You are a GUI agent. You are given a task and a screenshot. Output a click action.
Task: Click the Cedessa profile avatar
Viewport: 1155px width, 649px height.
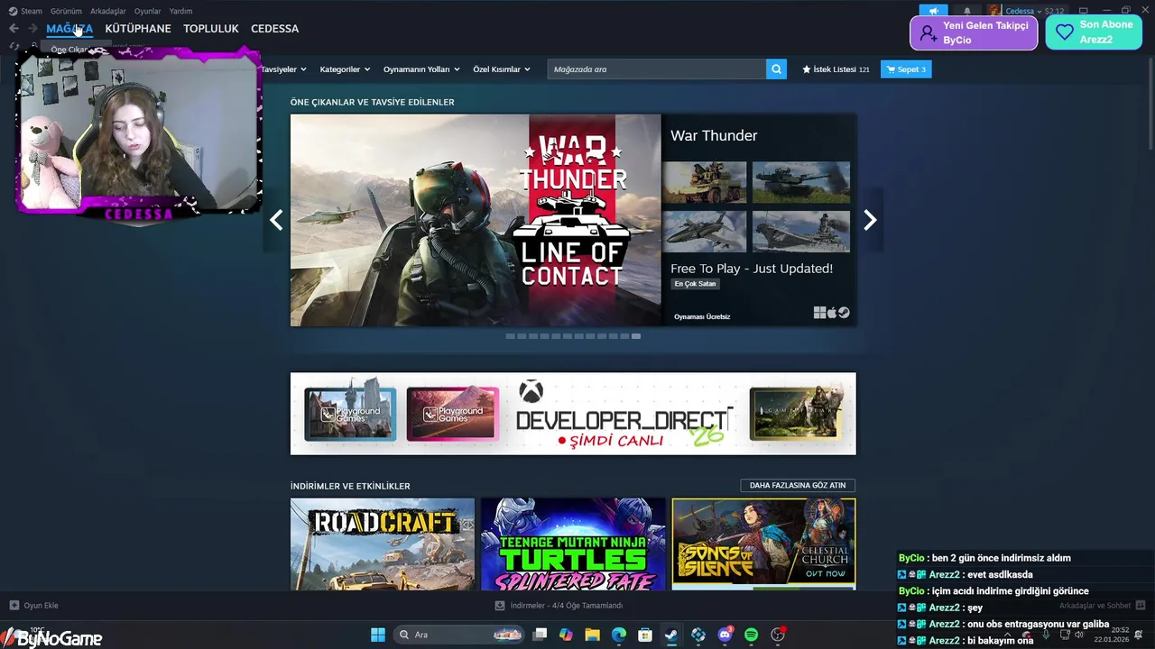pos(993,11)
